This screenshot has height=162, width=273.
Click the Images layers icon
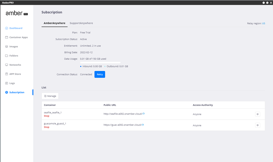click(6, 46)
